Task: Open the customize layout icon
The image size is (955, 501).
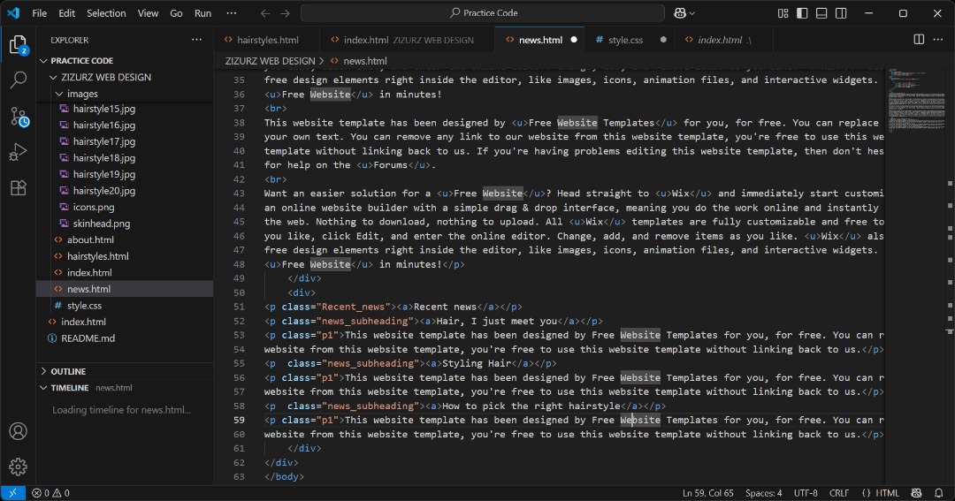Action: [783, 12]
